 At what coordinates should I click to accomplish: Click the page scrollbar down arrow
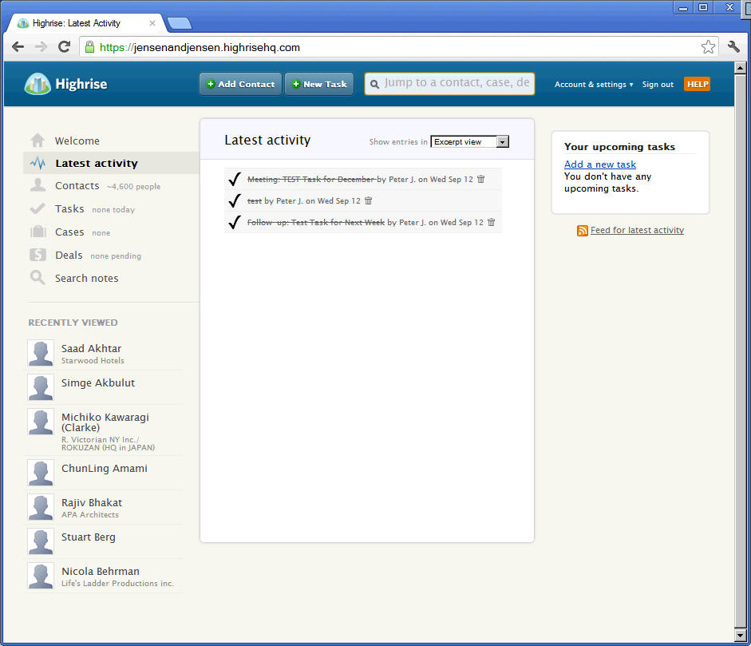pos(740,636)
